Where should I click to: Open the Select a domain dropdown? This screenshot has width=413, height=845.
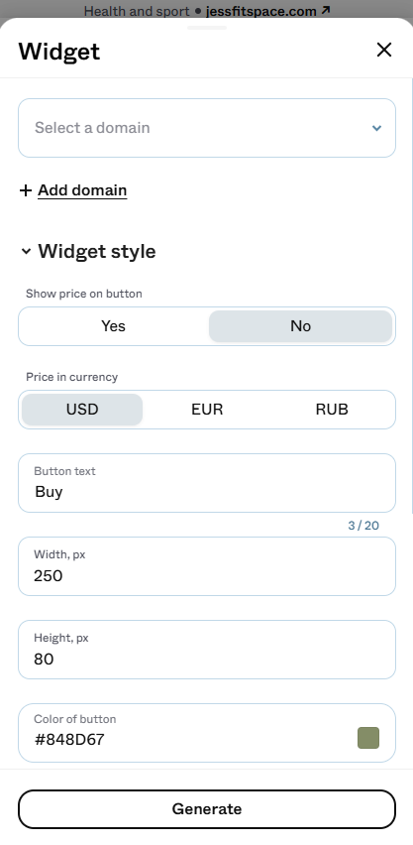coord(207,128)
